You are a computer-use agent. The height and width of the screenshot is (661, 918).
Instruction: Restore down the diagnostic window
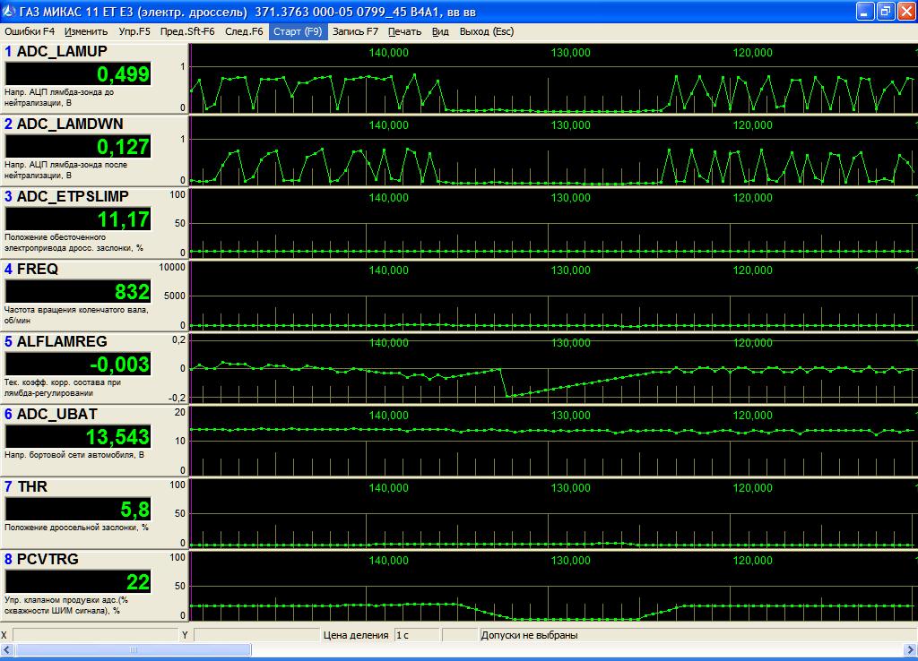tap(885, 11)
